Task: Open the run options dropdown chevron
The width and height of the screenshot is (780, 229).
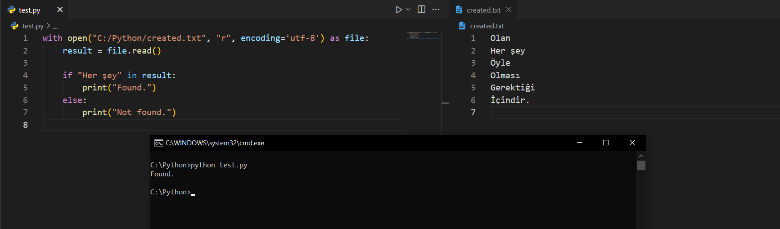Action: pyautogui.click(x=408, y=9)
